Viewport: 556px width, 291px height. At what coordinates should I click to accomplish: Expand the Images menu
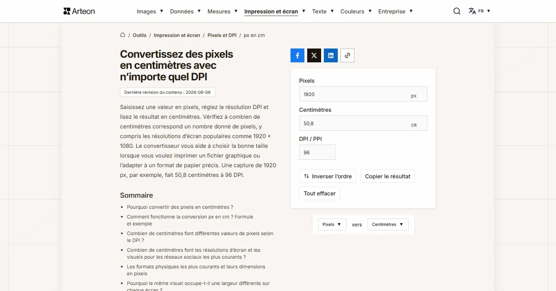(x=150, y=11)
